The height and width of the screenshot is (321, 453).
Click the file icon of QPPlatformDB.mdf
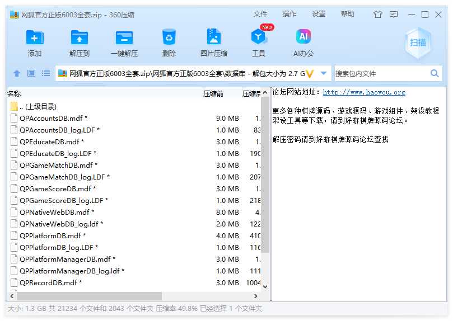13,235
